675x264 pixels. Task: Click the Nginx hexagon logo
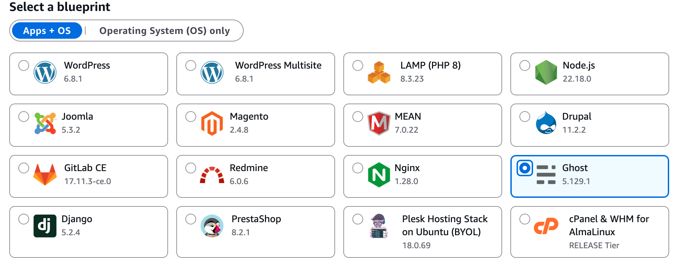coord(379,175)
